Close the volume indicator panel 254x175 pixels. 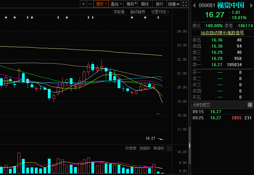[169, 148]
